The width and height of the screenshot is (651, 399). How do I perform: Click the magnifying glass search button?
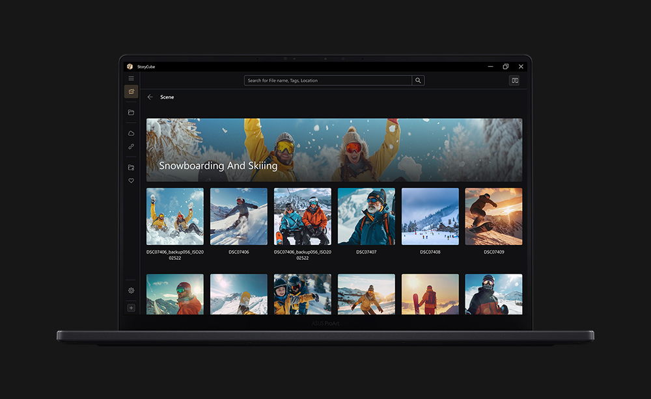click(419, 81)
